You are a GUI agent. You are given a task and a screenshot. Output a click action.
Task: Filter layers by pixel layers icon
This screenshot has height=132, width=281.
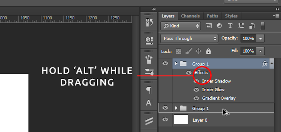pyautogui.click(x=208, y=26)
